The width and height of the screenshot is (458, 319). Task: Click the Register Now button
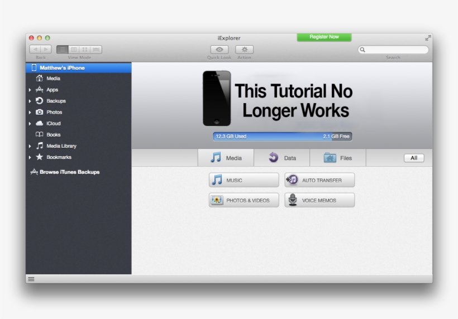324,37
